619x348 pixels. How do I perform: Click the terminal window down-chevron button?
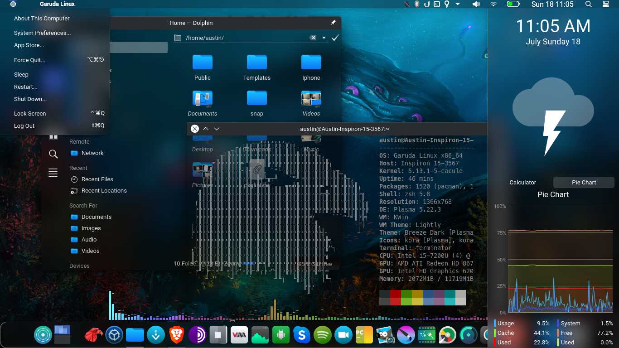pos(217,129)
